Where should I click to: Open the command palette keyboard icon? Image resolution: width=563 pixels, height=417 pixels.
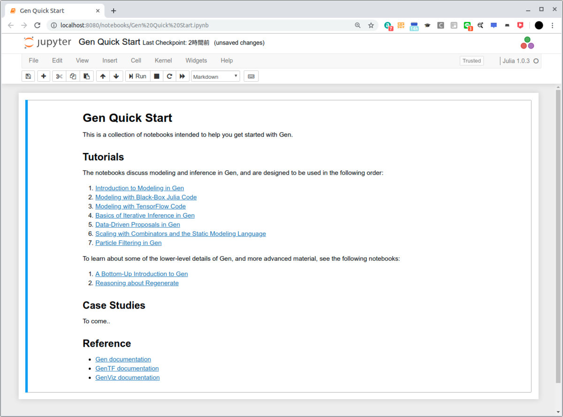tap(251, 76)
